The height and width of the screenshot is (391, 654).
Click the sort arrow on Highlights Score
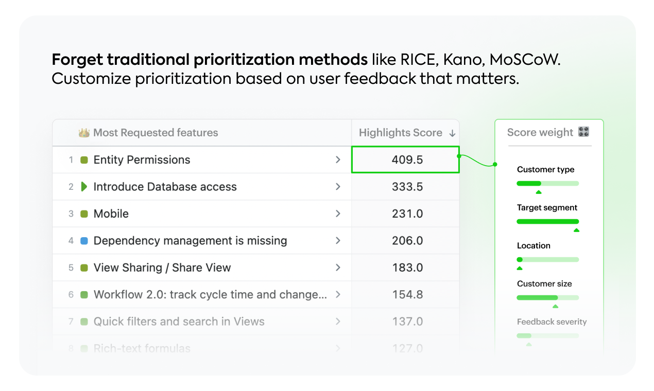[452, 133]
